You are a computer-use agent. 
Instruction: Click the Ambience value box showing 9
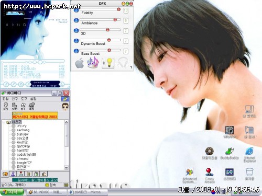(x=126, y=21)
